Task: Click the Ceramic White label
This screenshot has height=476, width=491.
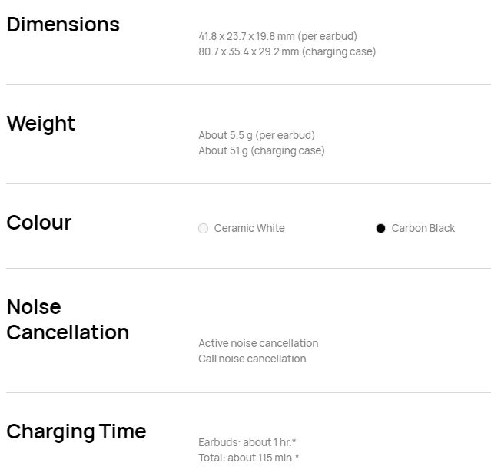Action: point(249,228)
